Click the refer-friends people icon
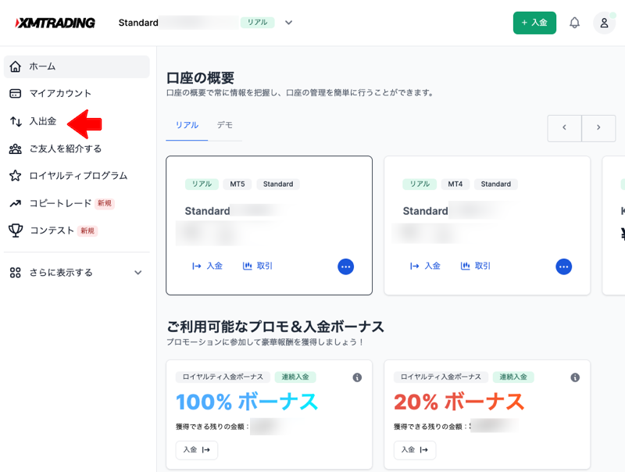Image resolution: width=625 pixels, height=472 pixels. (x=15, y=148)
